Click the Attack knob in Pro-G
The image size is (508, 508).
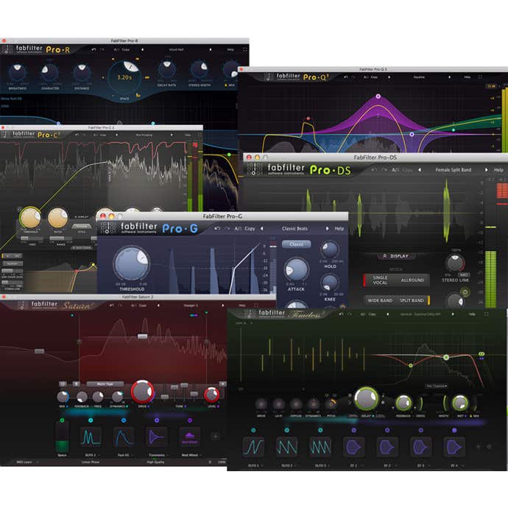(296, 269)
